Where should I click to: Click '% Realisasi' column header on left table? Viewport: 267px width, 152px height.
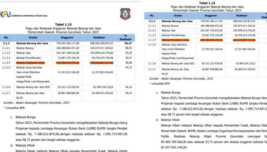click(x=125, y=38)
